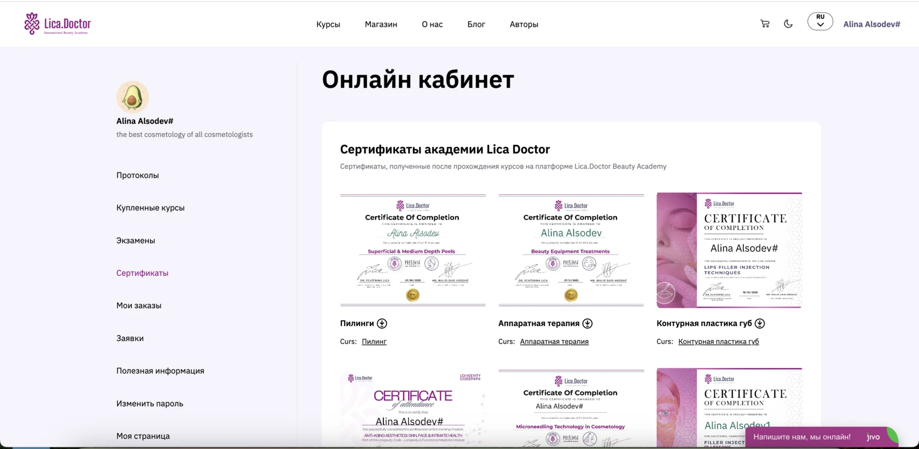
Task: Open Superficial & Medium Depth Peels certificate thumbnail
Action: pyautogui.click(x=413, y=250)
